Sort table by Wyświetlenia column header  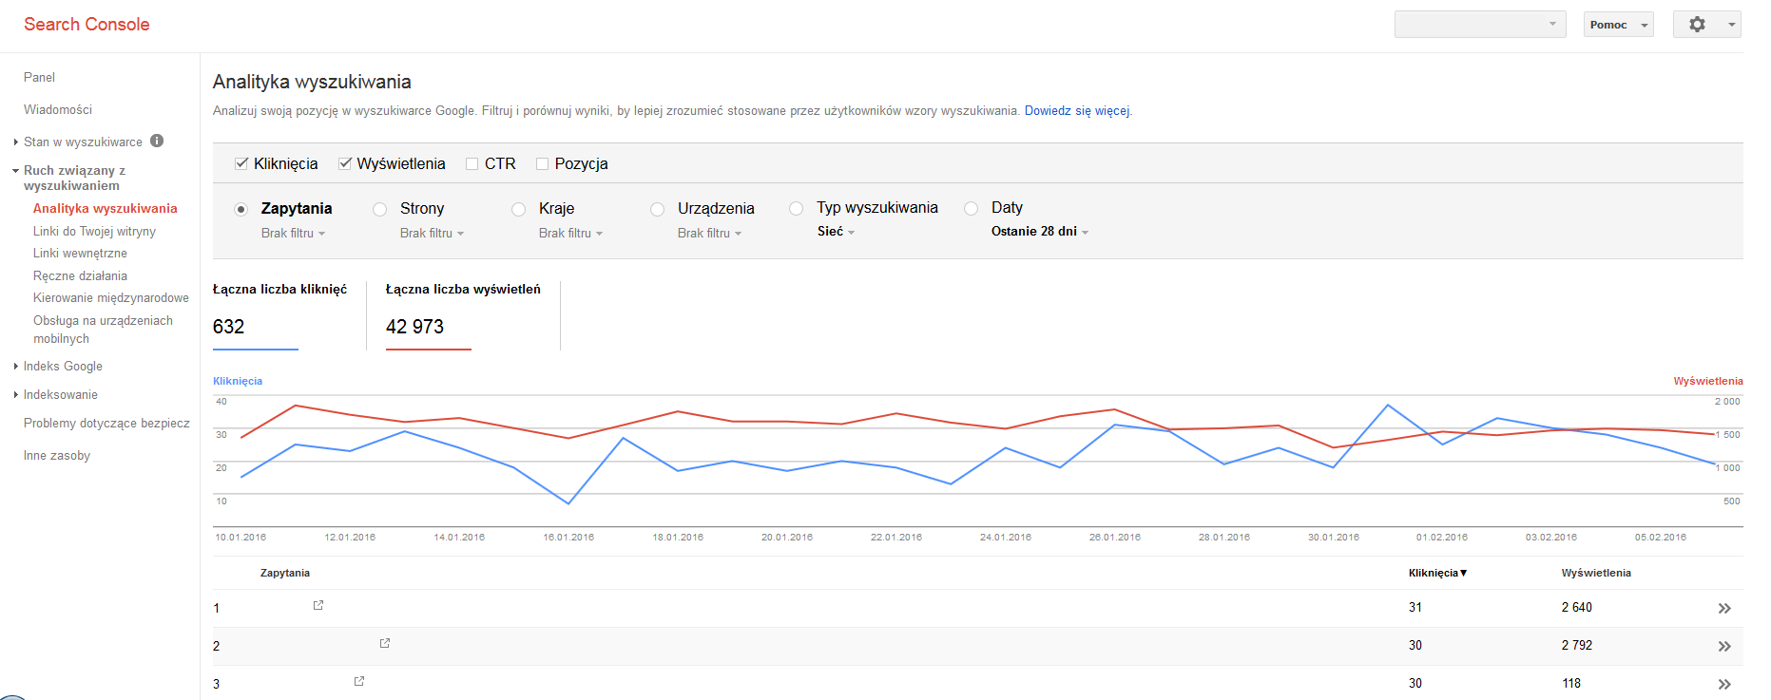point(1596,573)
